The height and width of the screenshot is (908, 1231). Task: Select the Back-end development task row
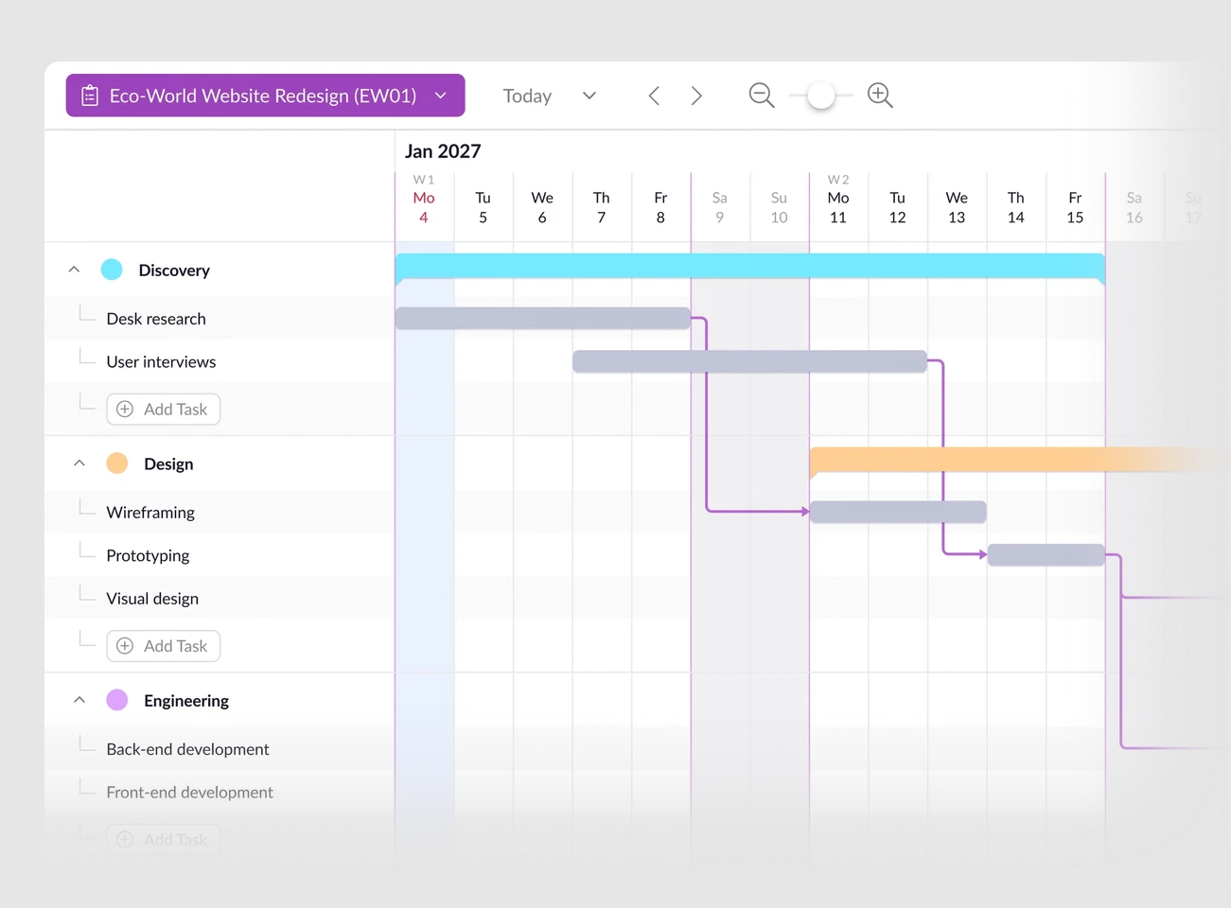coord(220,749)
